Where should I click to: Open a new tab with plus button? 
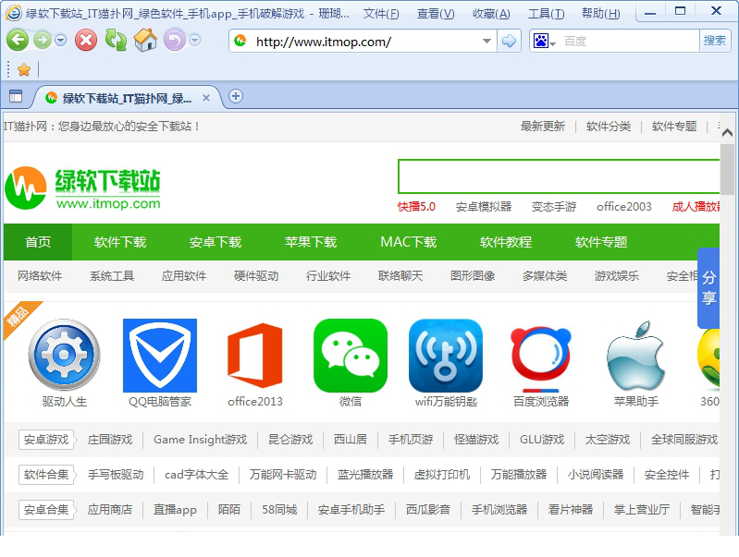[236, 96]
